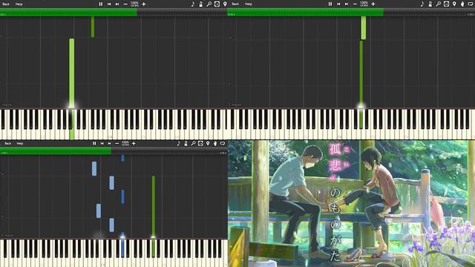Skip to previous section in bottom-left window
The width and height of the screenshot is (475, 267).
[102, 143]
